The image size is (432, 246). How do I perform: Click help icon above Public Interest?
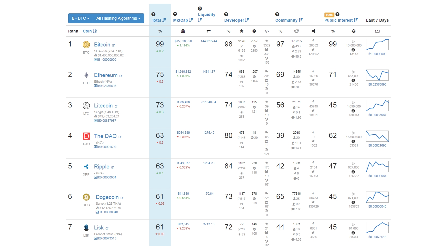[x=337, y=14]
